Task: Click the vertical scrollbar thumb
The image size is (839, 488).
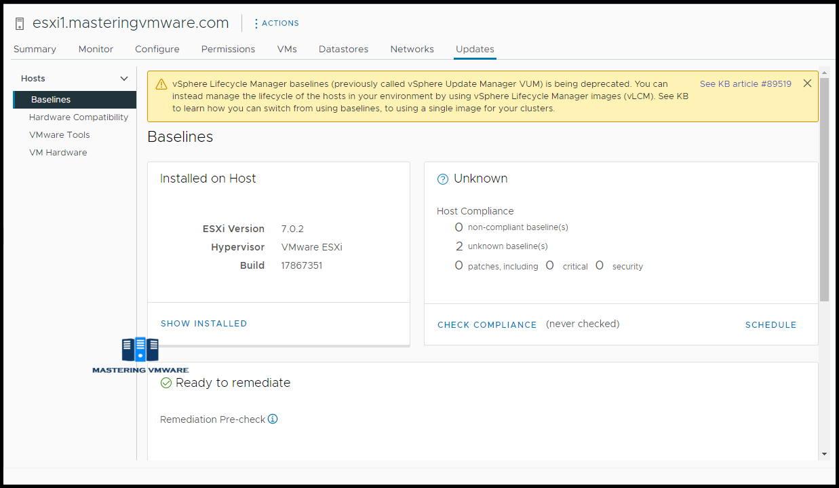Action: 824,190
